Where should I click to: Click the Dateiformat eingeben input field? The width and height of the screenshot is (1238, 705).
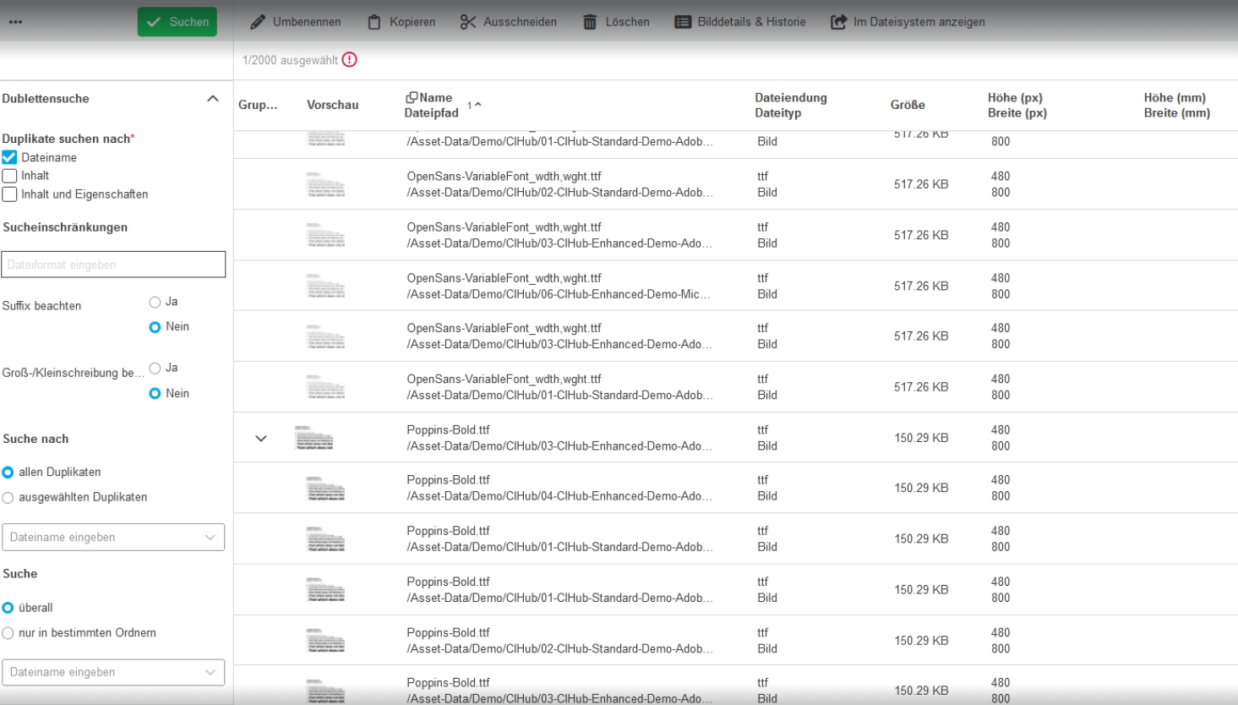pos(113,265)
